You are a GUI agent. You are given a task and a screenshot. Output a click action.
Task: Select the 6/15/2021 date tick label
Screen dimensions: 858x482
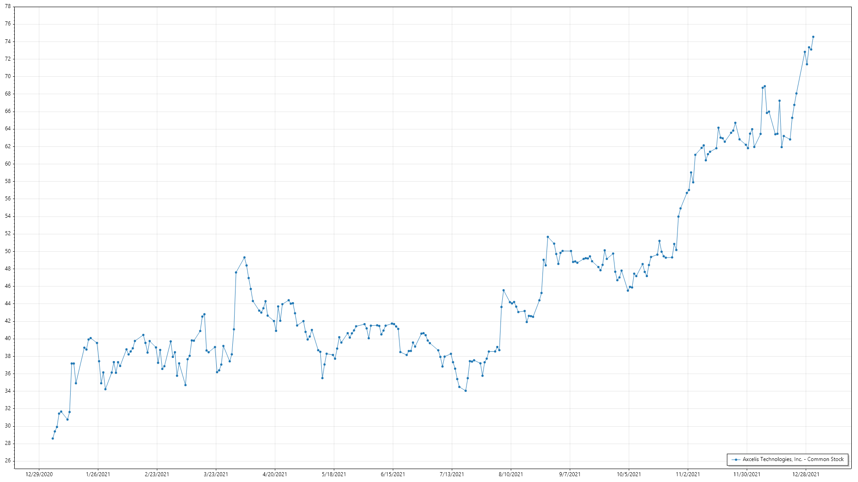393,474
